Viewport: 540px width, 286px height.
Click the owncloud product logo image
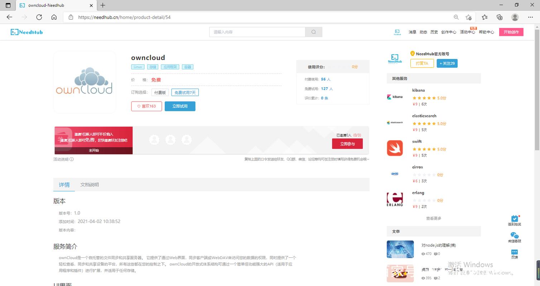pos(85,82)
